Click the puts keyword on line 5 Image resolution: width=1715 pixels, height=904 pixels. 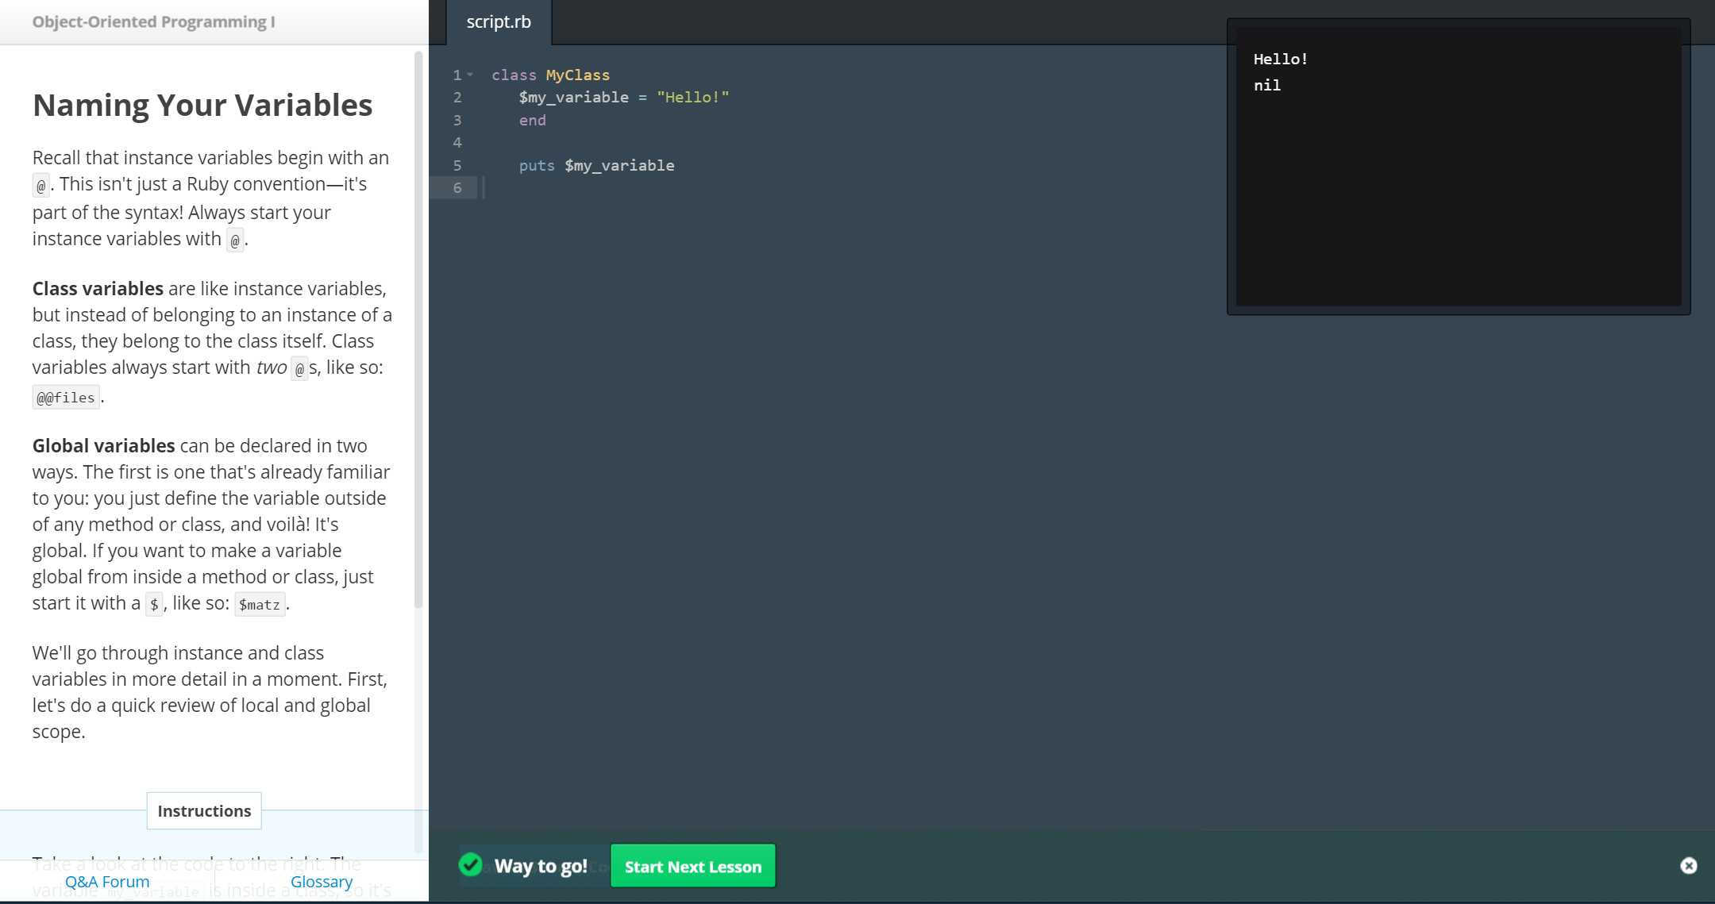537,166
